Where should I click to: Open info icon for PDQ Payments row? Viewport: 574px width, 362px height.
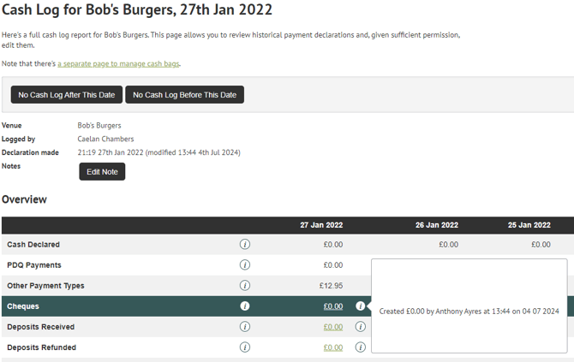pyautogui.click(x=245, y=264)
